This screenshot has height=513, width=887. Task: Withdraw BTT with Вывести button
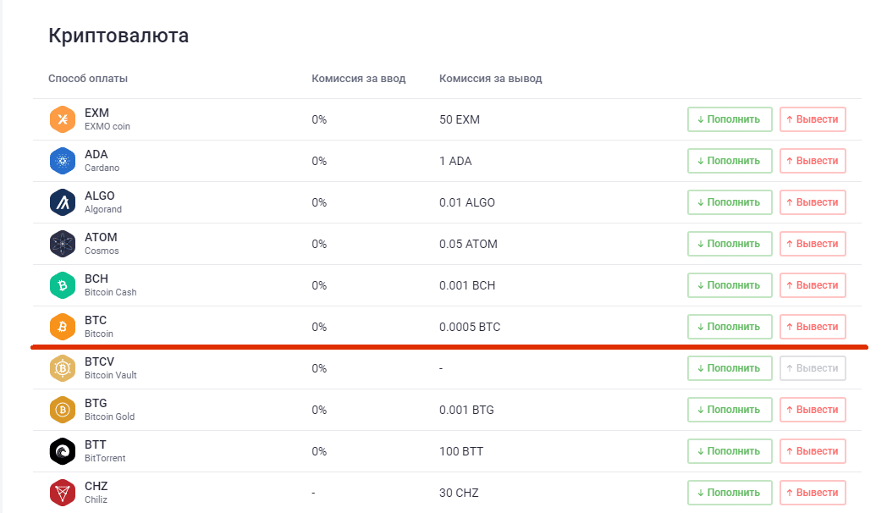point(813,451)
